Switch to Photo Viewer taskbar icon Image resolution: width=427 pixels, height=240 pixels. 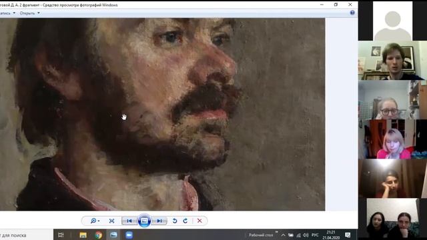click(x=113, y=235)
